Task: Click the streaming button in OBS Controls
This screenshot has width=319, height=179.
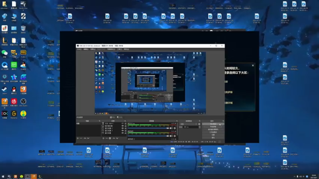Action: (213, 124)
